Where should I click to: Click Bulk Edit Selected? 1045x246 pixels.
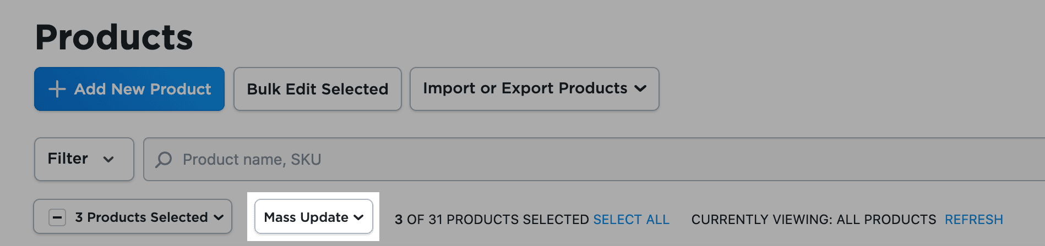[317, 89]
